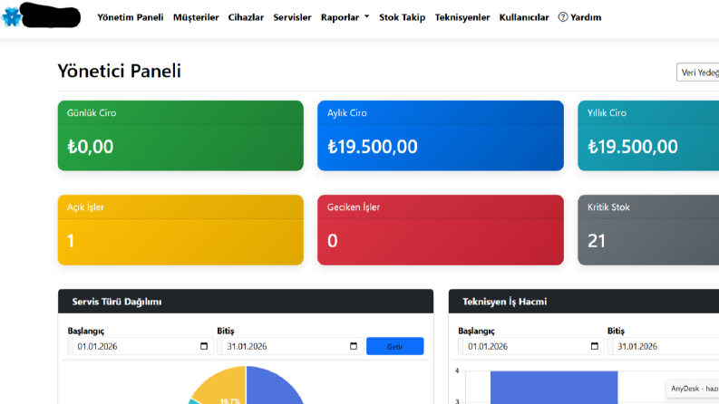Open the Açık İşler yellow card
This screenshot has height=404, width=719.
click(180, 230)
